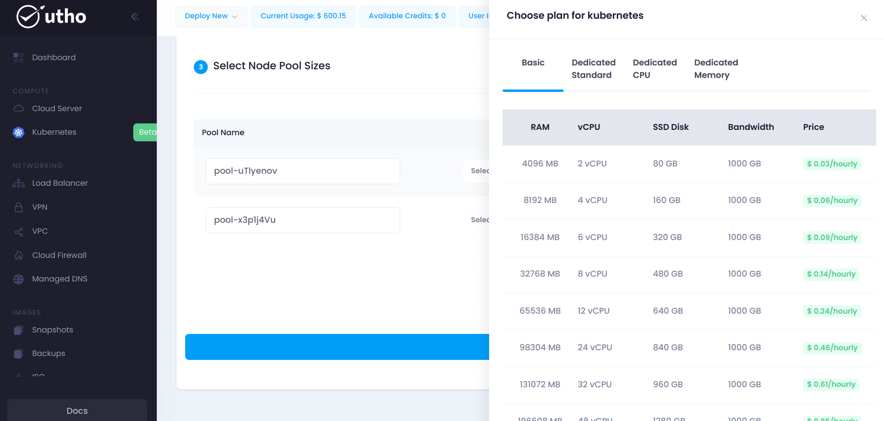Click the Kubernetes wheel icon
Viewport: 884px width, 421px height.
point(19,132)
